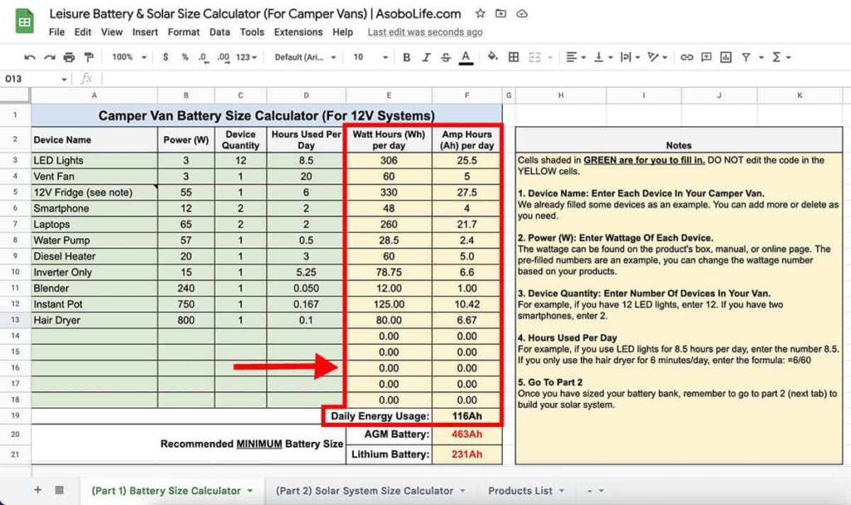The height and width of the screenshot is (505, 851).
Task: Click the Merge cells icon
Action: point(534,57)
